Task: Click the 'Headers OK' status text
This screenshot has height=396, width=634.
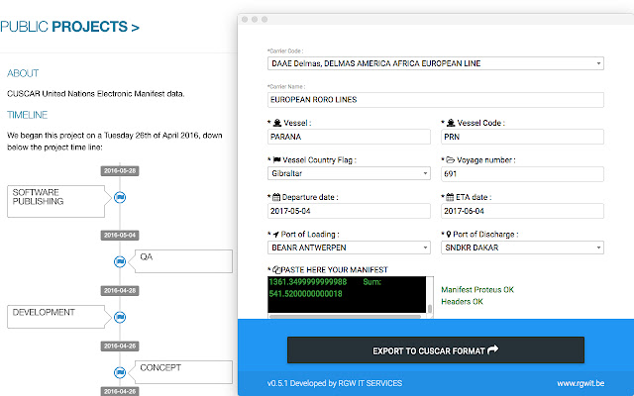Action: point(462,301)
